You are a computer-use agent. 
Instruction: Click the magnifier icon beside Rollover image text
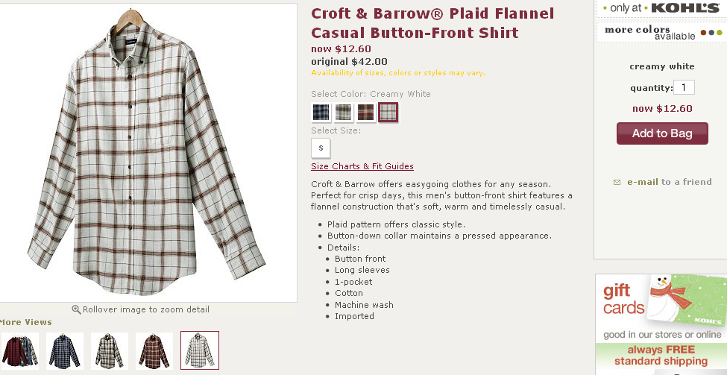[x=76, y=309]
